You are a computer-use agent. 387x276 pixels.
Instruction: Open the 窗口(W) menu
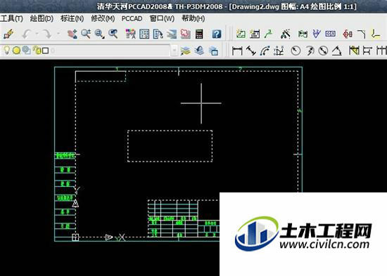[x=162, y=18]
